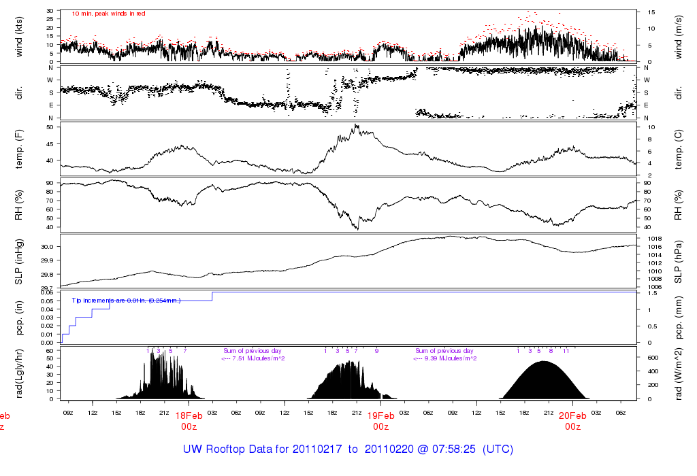This screenshot has width=697, height=476.
Task: Select the "wind (kts)" axis label
Action: tap(18, 37)
